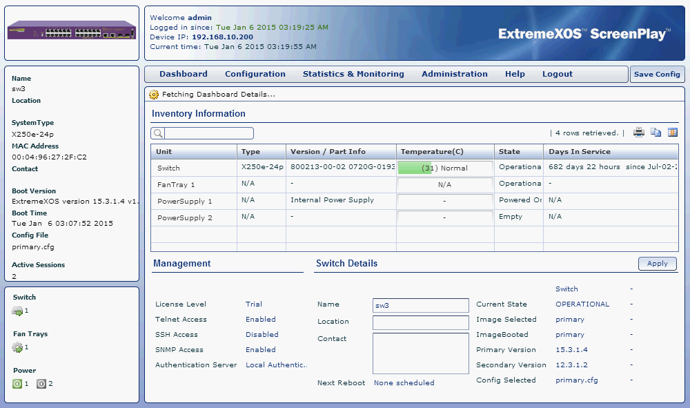Click the Power supply 1 green icon

click(17, 384)
